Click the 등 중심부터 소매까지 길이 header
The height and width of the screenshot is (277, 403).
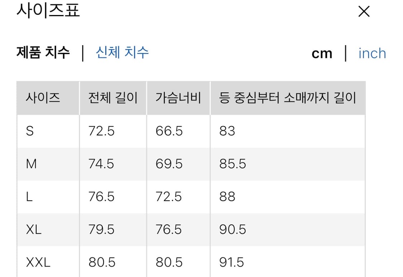(x=288, y=98)
